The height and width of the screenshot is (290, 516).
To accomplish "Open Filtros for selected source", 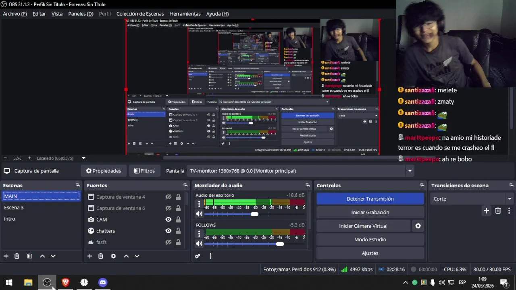I will tap(144, 171).
